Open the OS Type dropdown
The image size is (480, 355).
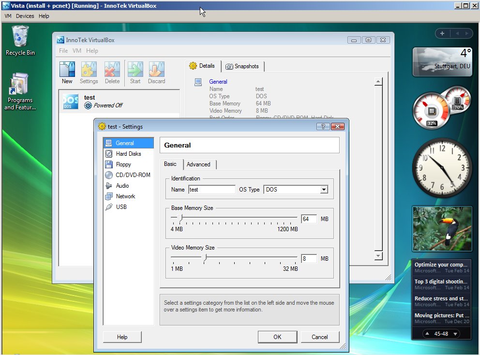(x=324, y=190)
